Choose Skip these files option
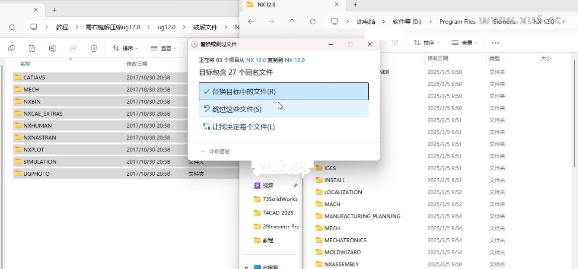Viewport: 578px width, 269px height. coord(283,109)
